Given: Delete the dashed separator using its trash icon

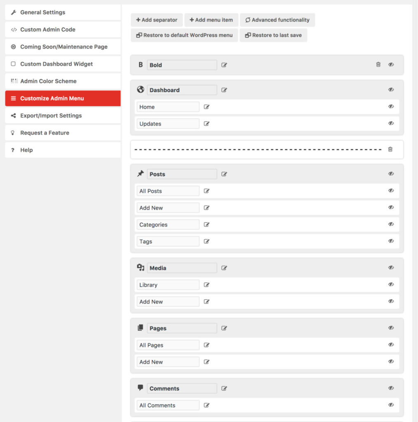Looking at the screenshot, I should click(390, 149).
